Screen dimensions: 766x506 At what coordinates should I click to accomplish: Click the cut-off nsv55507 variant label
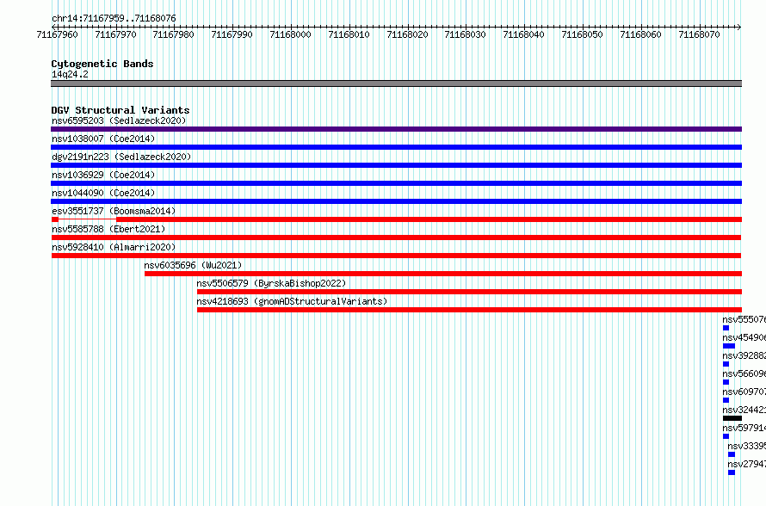coord(744,319)
